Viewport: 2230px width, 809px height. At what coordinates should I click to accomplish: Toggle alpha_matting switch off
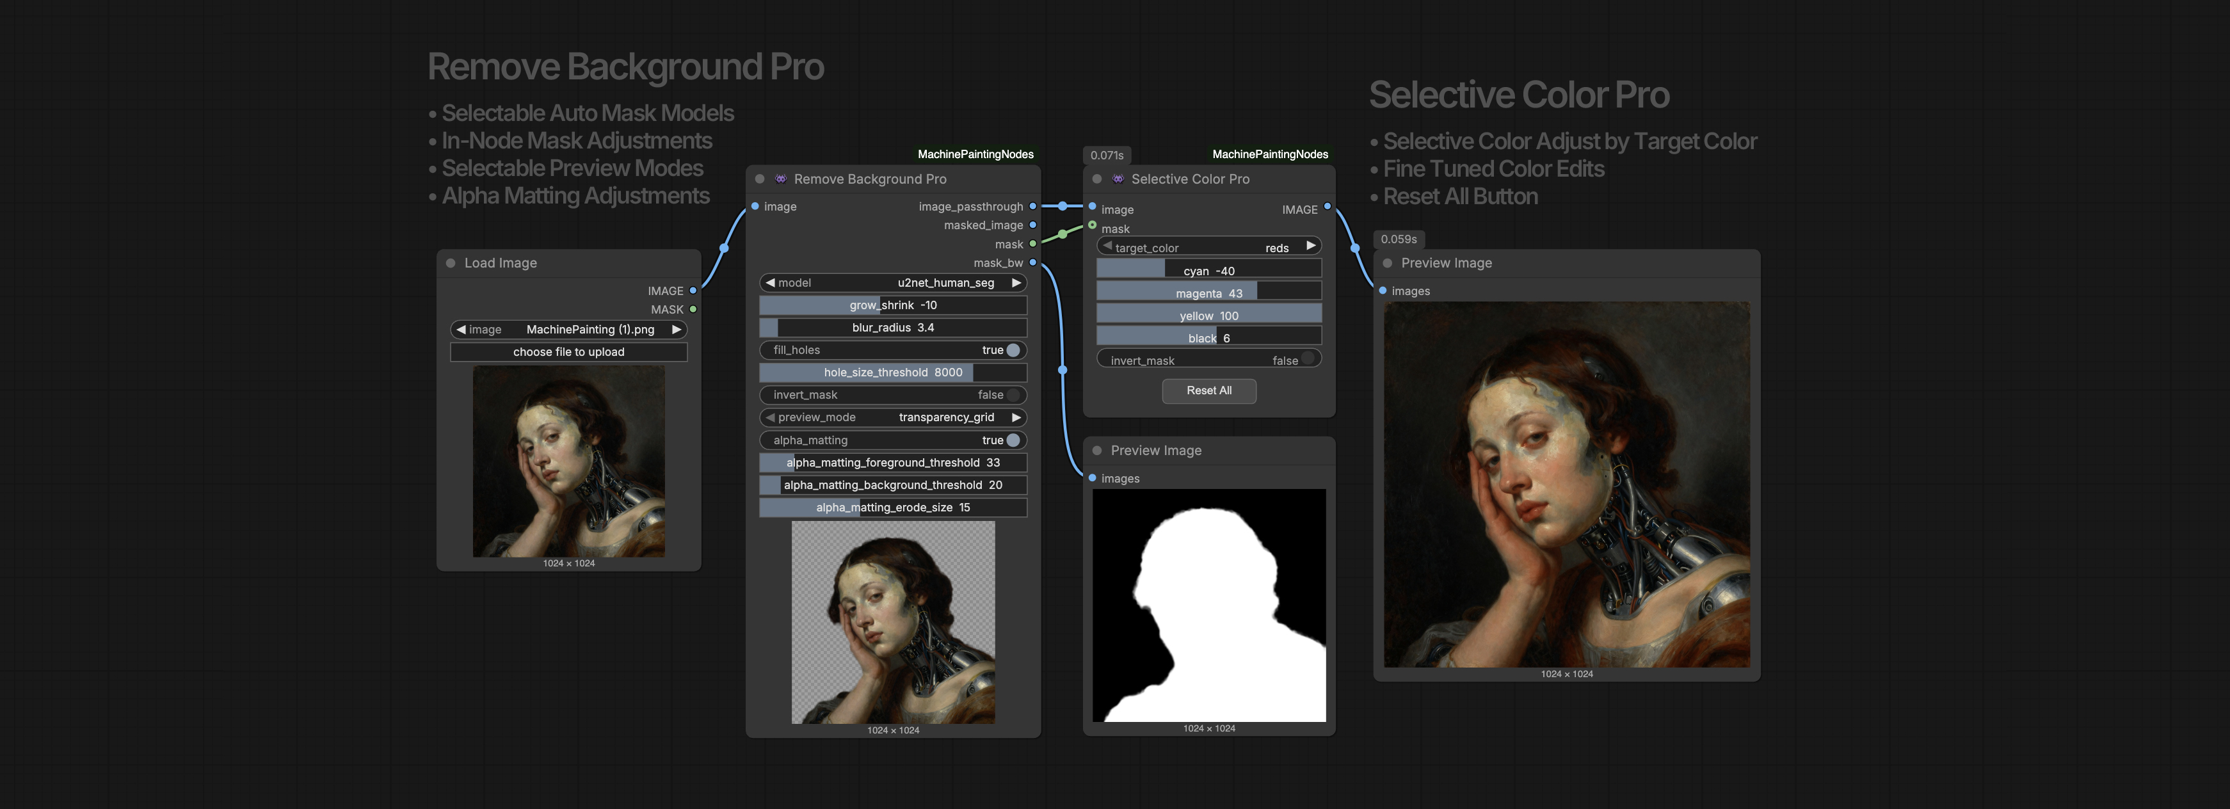click(x=1013, y=440)
